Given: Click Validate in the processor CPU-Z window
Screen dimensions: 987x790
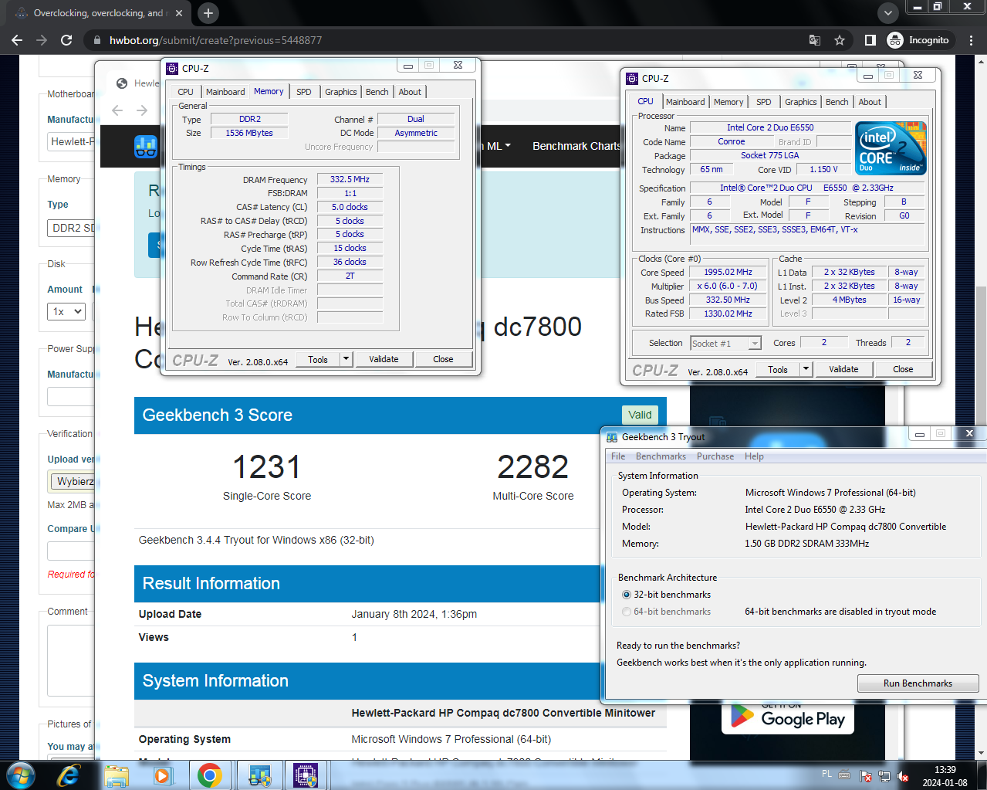Looking at the screenshot, I should click(843, 369).
